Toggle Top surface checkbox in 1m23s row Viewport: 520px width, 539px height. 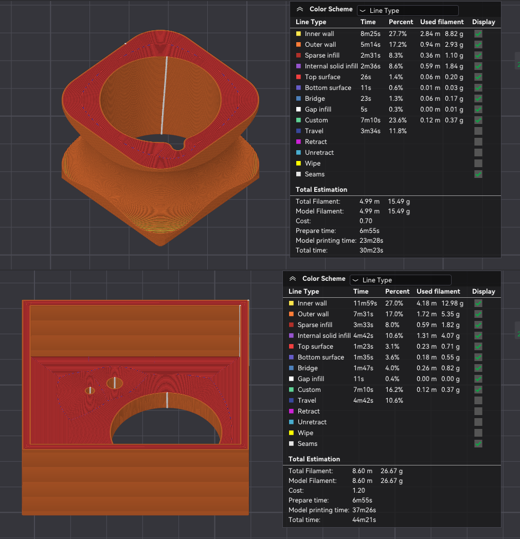tap(478, 347)
